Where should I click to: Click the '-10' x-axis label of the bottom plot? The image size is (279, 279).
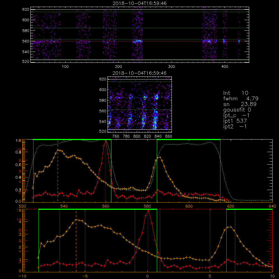click(x=22, y=276)
